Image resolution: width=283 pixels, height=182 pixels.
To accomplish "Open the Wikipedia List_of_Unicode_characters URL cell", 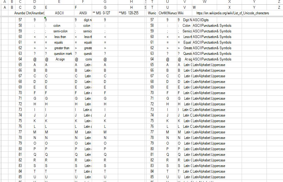I will [233, 13].
